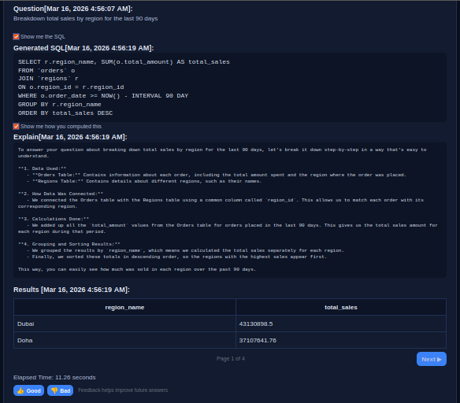Click the WHERE o.order_date SQL line
Screen dimensions: 460x403
coord(103,96)
